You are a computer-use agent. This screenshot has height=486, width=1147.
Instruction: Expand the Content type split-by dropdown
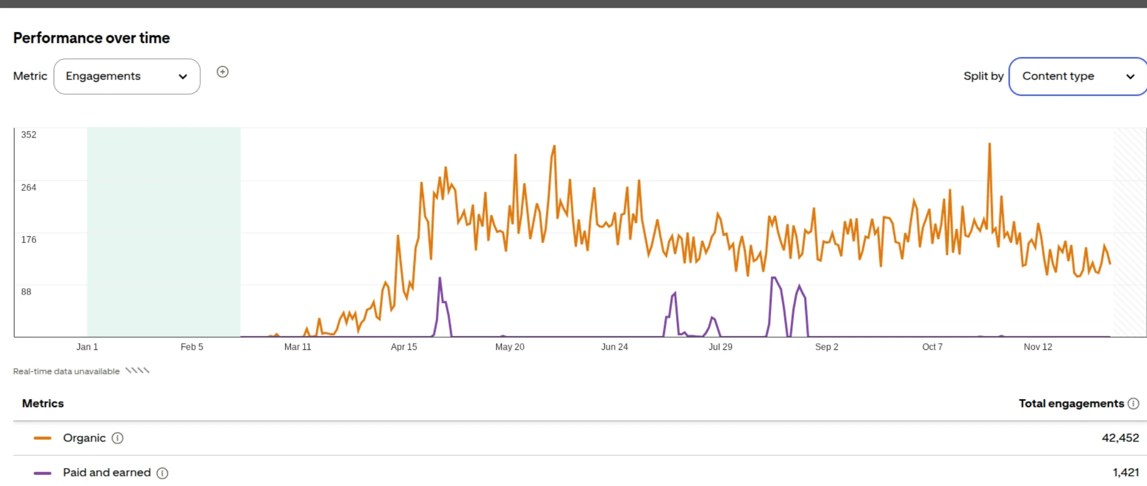pos(1077,76)
